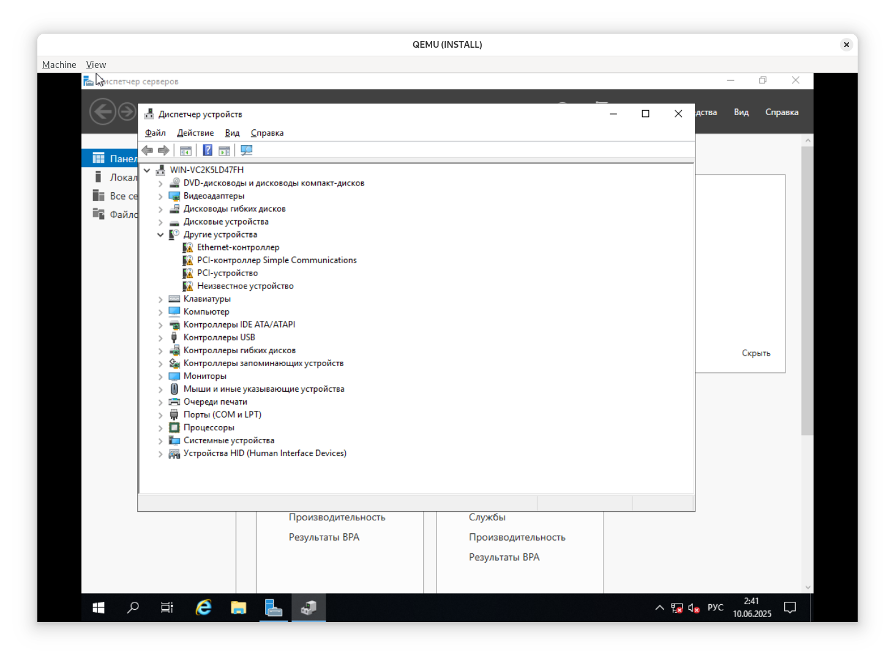
Task: Click the Скрыть link in Server Manager
Action: point(756,353)
